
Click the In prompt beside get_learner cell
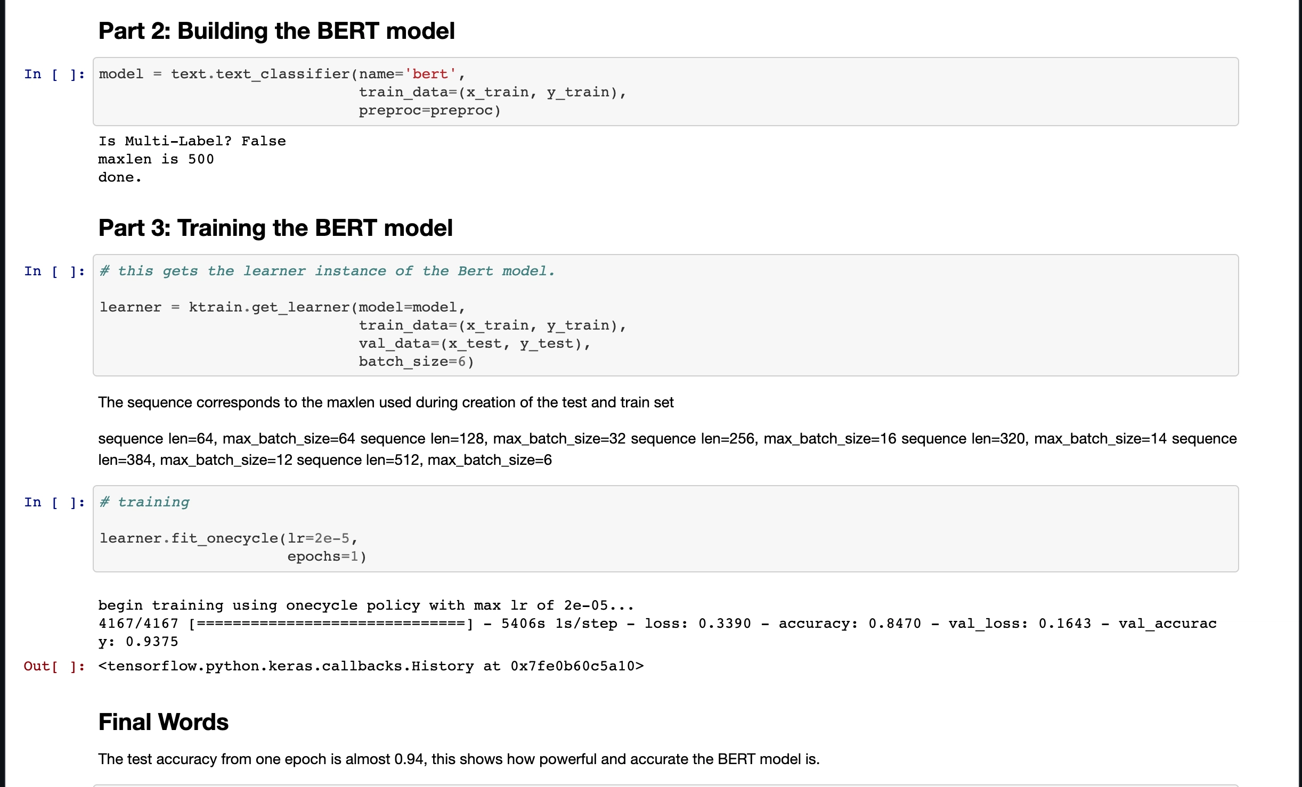tap(54, 272)
